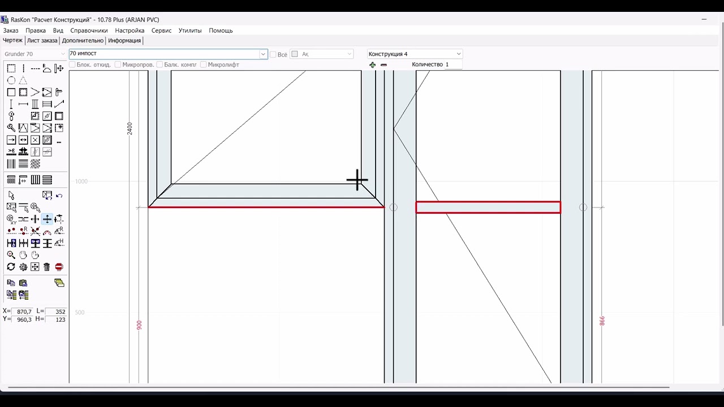Viewport: 724px width, 407px height.
Task: Choose the diagonal hatch fill icon
Action: coord(35,164)
